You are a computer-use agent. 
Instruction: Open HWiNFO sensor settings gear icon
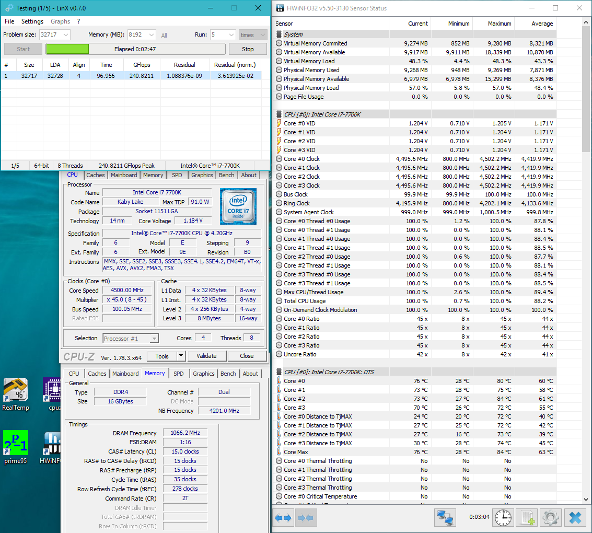pyautogui.click(x=551, y=517)
